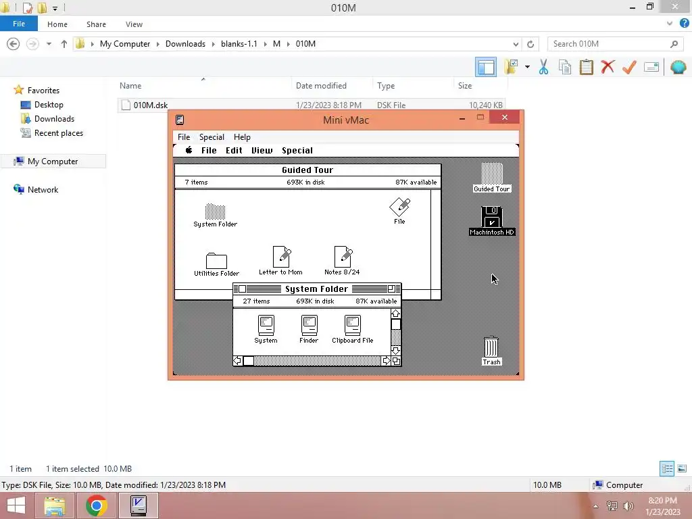692x519 pixels.
Task: Click the globe shell toolbar icon
Action: [x=678, y=67]
